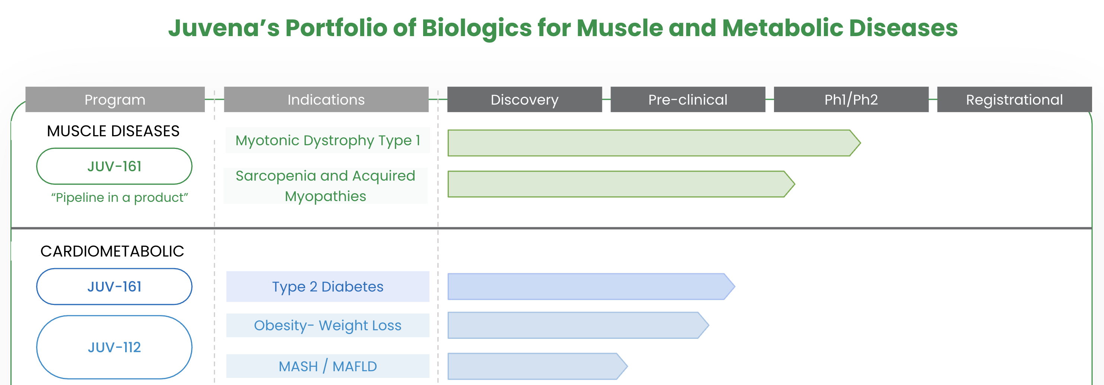Select the Pre-clinical stage header
Viewport: 1104px width, 385px height.
point(688,99)
